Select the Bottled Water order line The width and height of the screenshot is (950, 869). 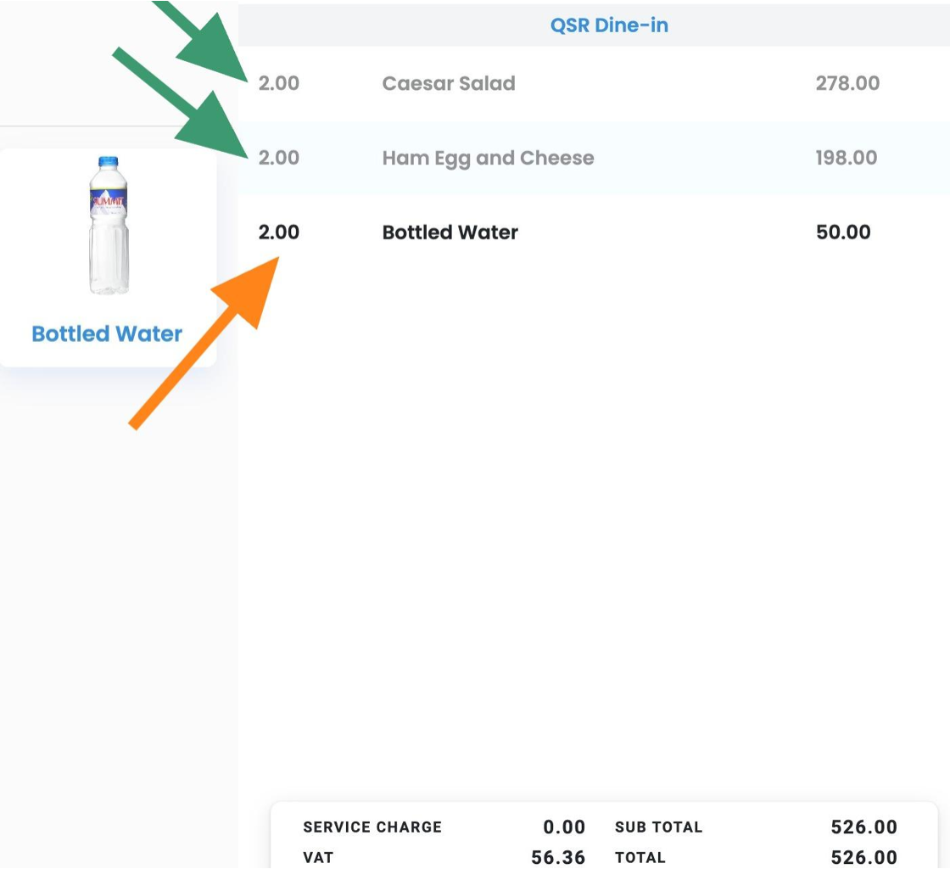[450, 233]
